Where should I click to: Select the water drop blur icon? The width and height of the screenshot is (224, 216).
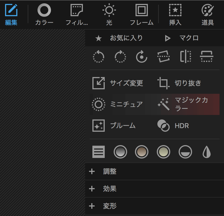207,152
